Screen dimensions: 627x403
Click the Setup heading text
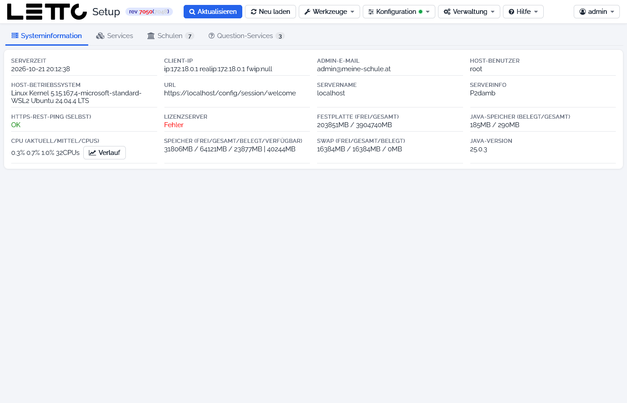click(106, 12)
